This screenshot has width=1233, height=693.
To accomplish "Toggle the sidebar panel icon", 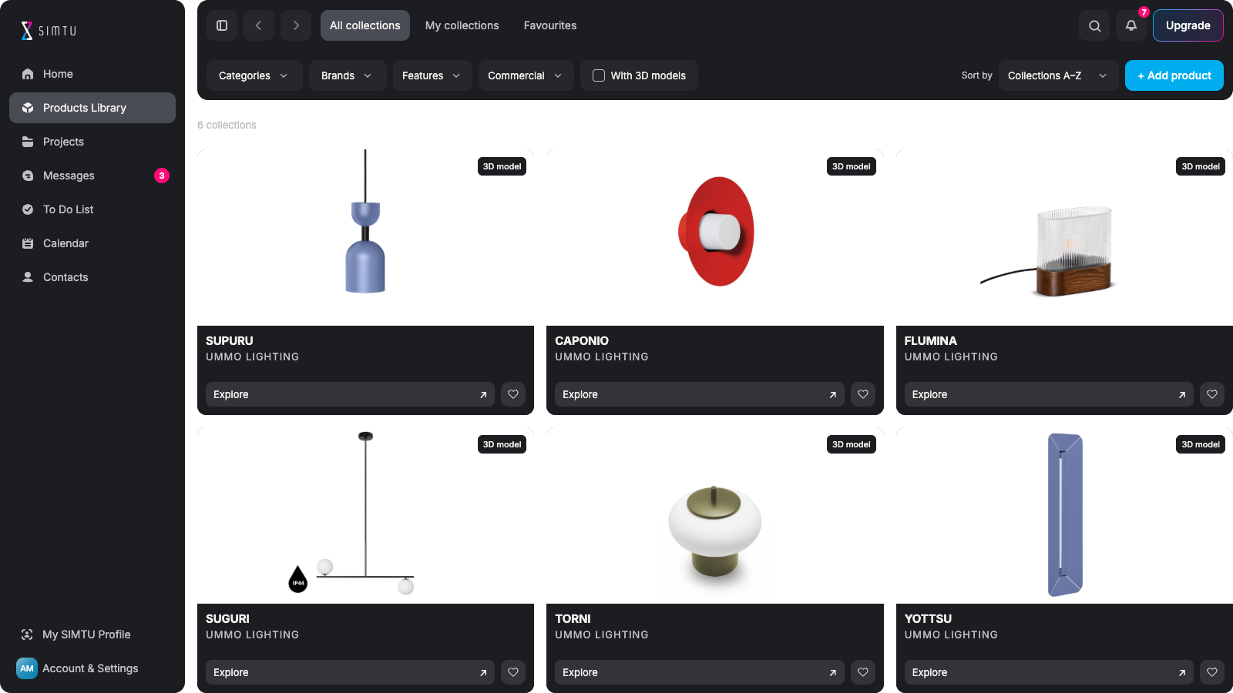I will pos(222,25).
